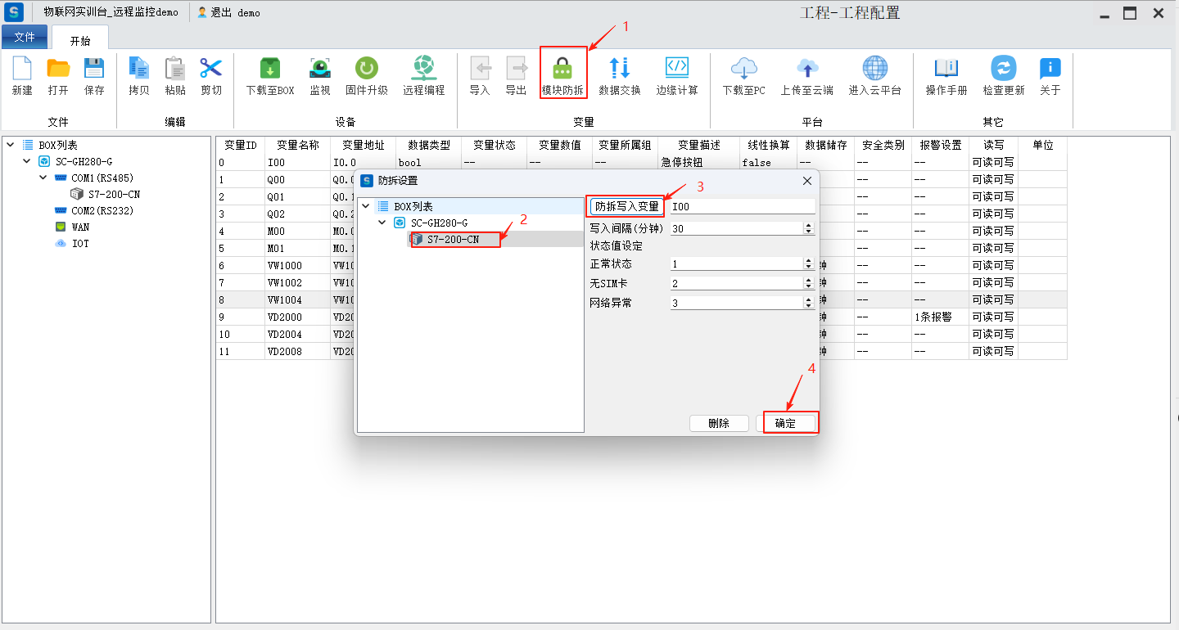Screen dimensions: 1179x630
Task: Open the 数据交换 tool
Action: (620, 69)
